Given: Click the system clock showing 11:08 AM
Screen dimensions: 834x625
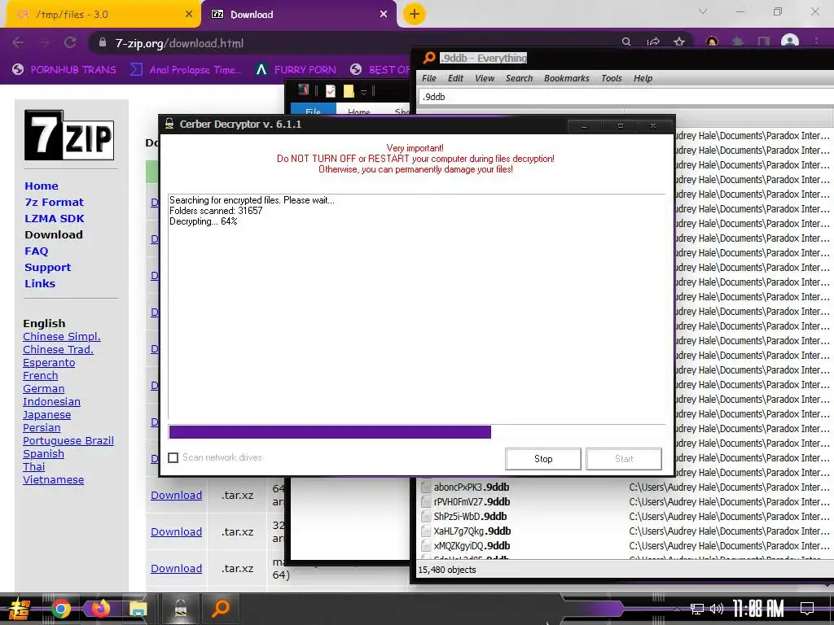Looking at the screenshot, I should (x=758, y=609).
